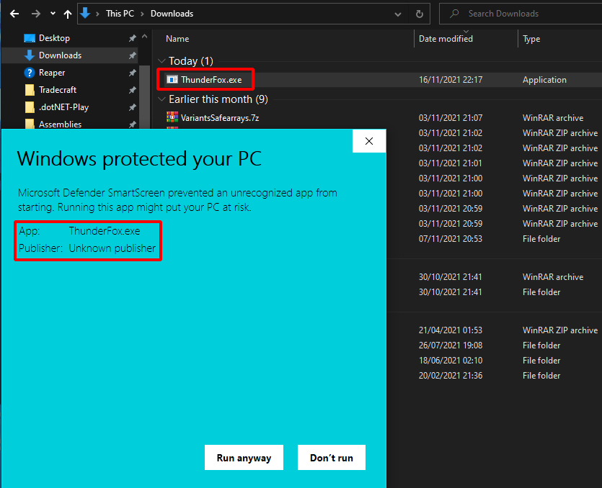Click the date 26/07/2021 19:08
The height and width of the screenshot is (488, 602).
pyautogui.click(x=451, y=345)
